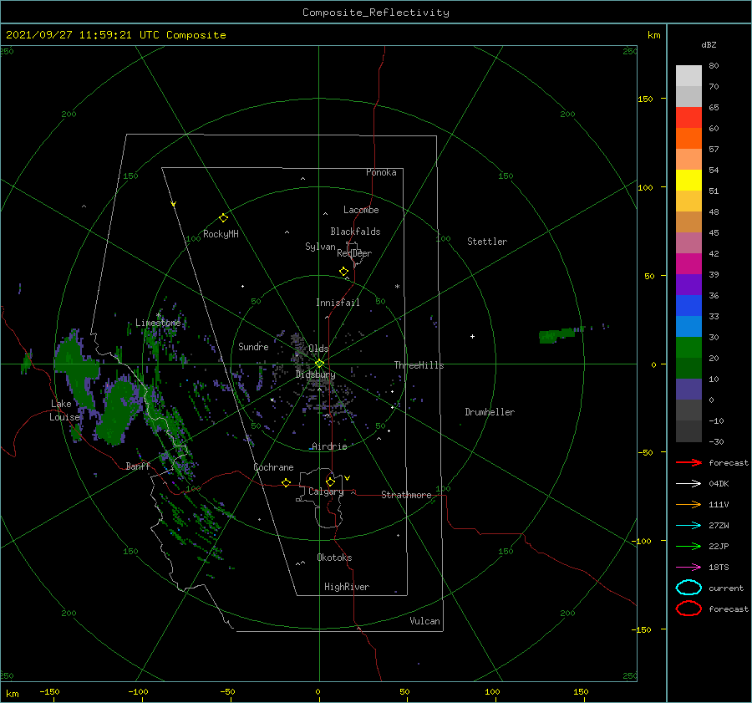
Task: Click the asterisk marker east of Innisfail
Action: click(397, 287)
